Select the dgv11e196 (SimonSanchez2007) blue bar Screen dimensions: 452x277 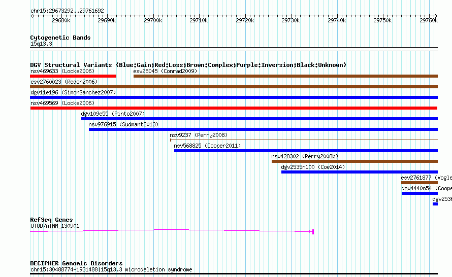tap(234, 97)
